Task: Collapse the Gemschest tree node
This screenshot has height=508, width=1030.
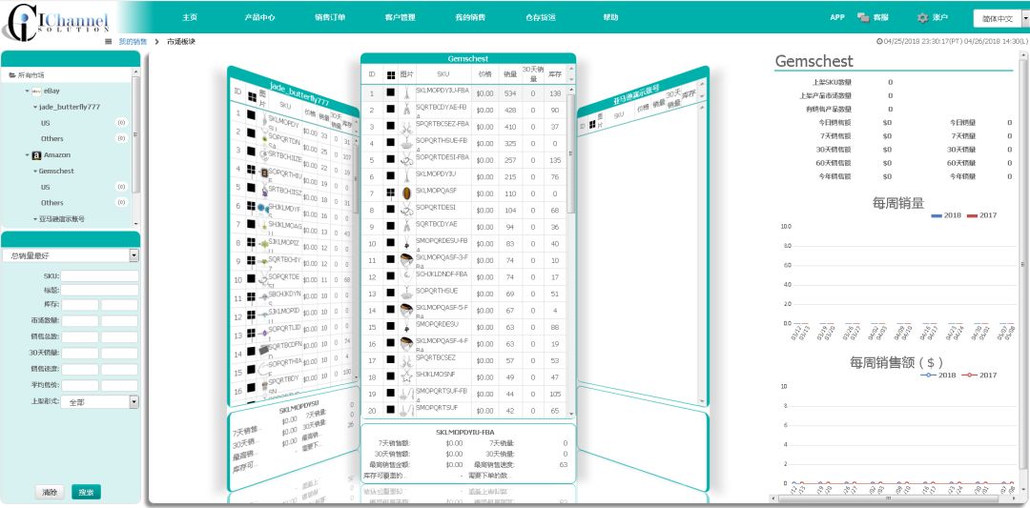Action: (35, 171)
